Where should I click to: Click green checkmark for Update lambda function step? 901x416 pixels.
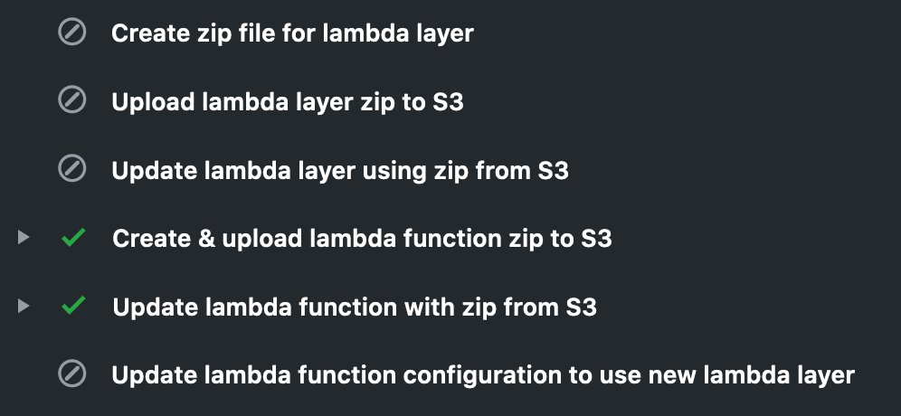click(72, 307)
